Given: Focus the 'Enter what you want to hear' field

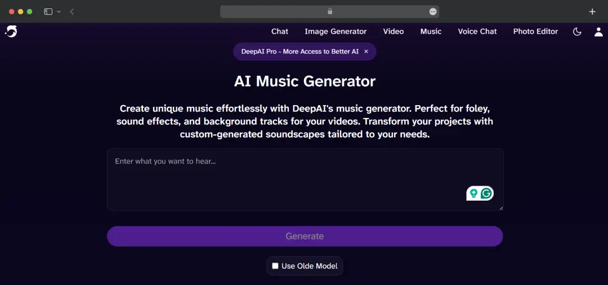Looking at the screenshot, I should pos(305,180).
